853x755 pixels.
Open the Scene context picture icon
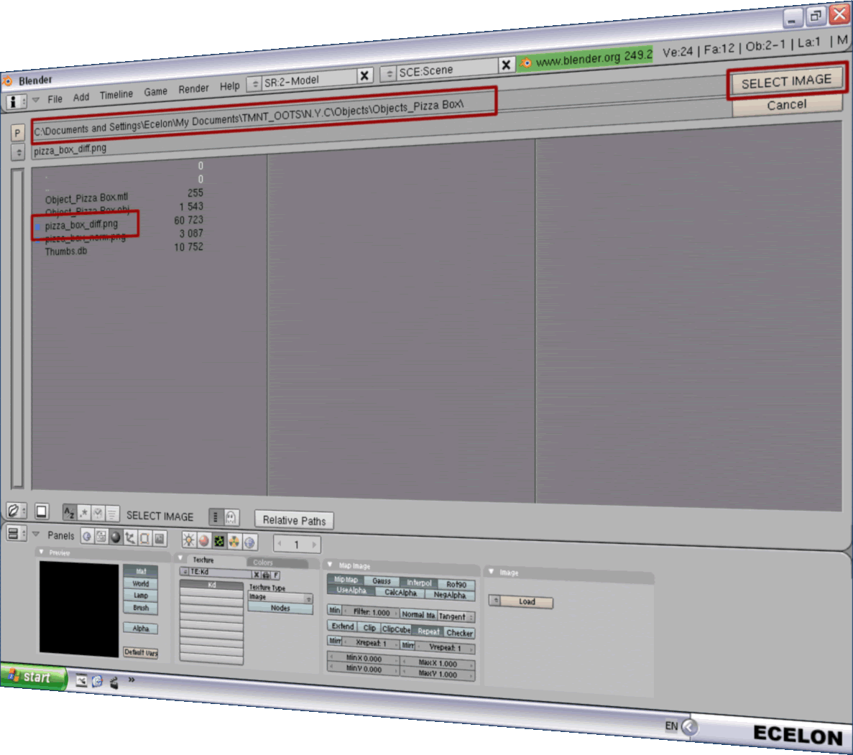160,539
